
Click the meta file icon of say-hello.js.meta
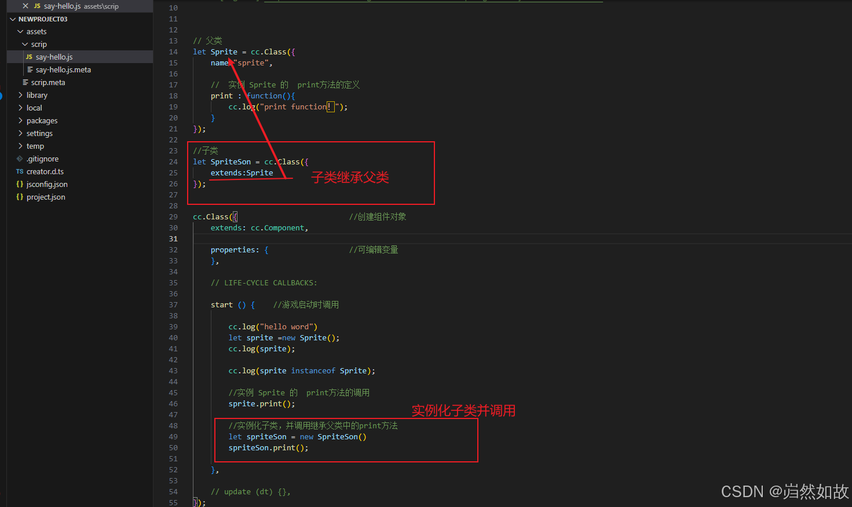(30, 69)
